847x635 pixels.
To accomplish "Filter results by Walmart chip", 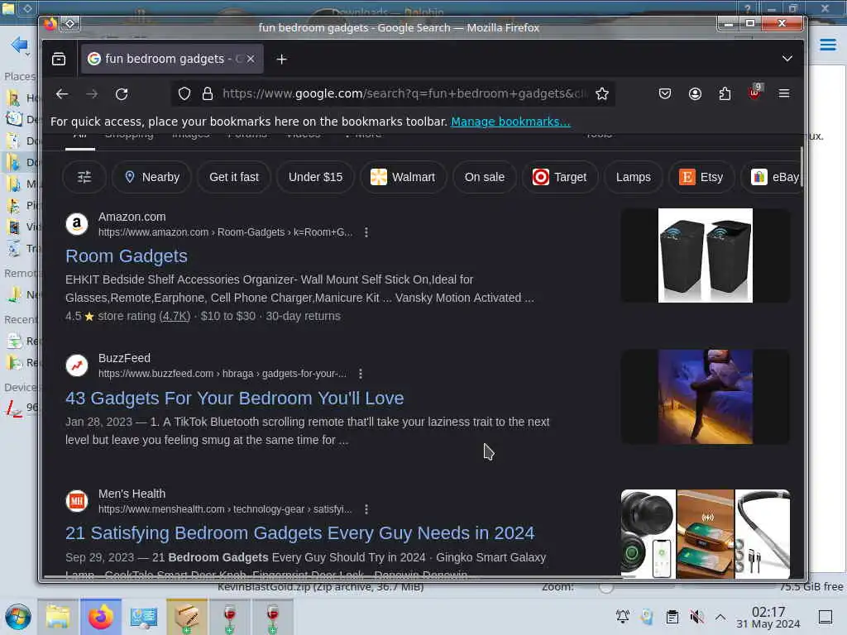I will 403,177.
